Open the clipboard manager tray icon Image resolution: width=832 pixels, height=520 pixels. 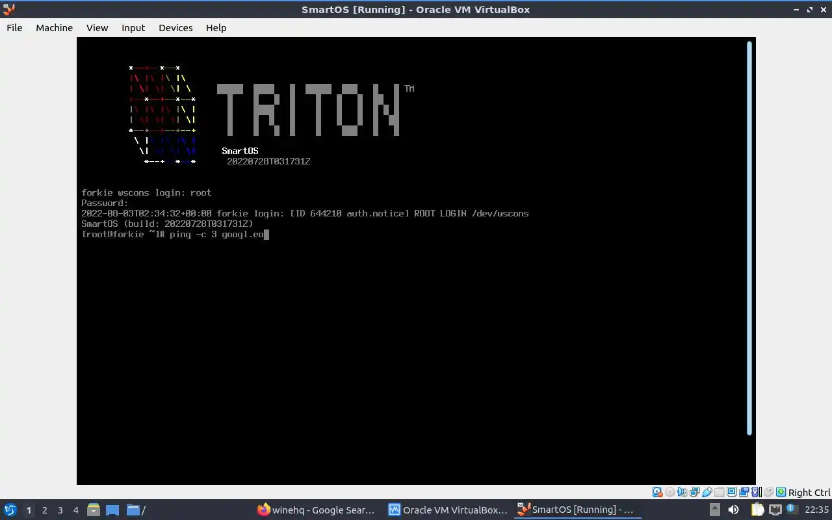pos(757,510)
